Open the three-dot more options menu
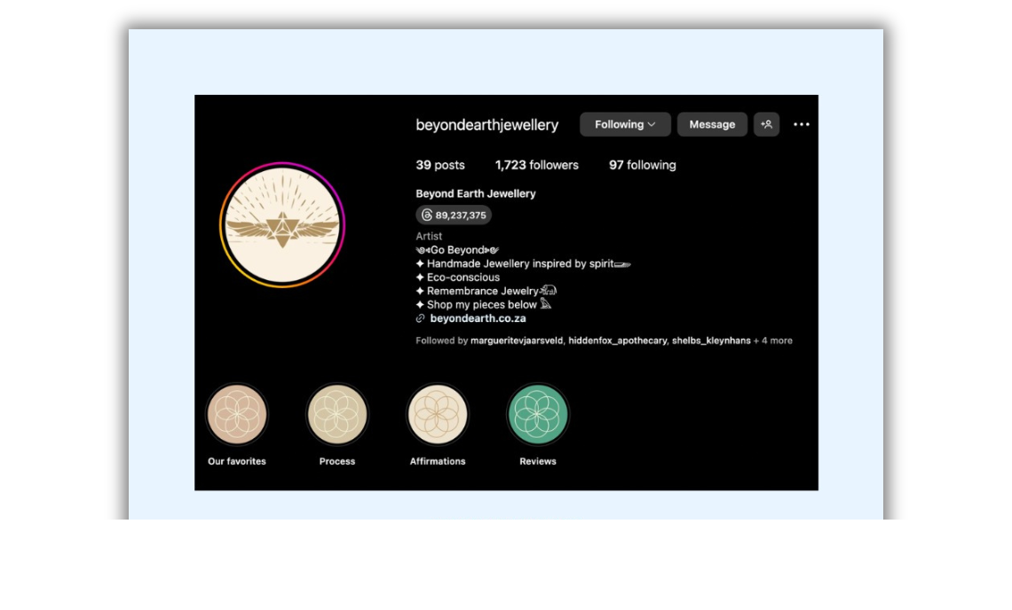The width and height of the screenshot is (1012, 610). click(x=801, y=125)
